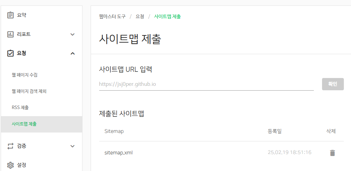351x171 pixels.
Task: Click the 사이트맵 제출 breadcrumb
Action: coord(167,16)
